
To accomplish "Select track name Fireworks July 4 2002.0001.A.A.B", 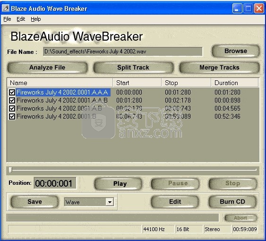I will click(x=62, y=101).
